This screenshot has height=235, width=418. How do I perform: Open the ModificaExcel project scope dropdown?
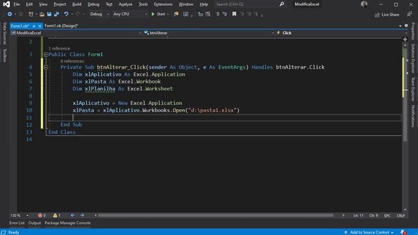(x=76, y=33)
